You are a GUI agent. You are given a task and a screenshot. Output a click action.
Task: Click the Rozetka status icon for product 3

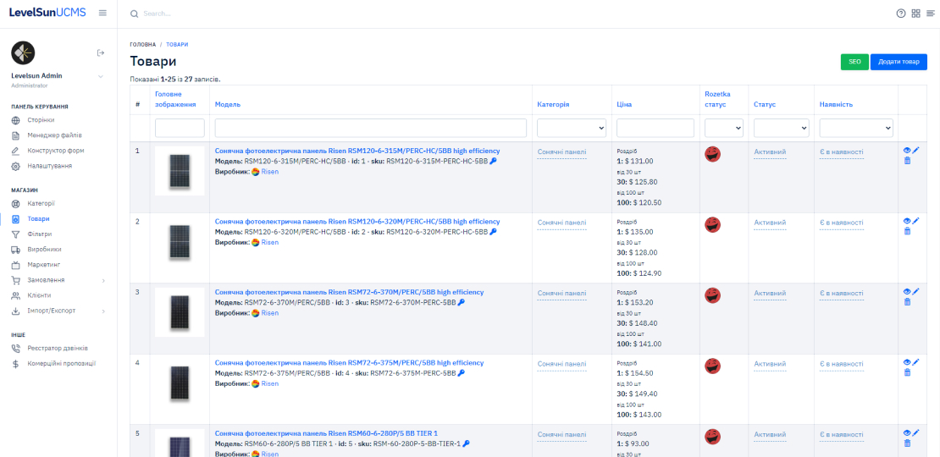pos(713,295)
